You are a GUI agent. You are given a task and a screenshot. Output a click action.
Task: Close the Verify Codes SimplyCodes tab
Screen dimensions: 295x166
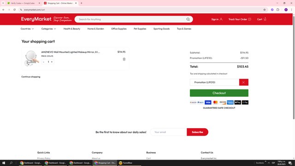39,3
